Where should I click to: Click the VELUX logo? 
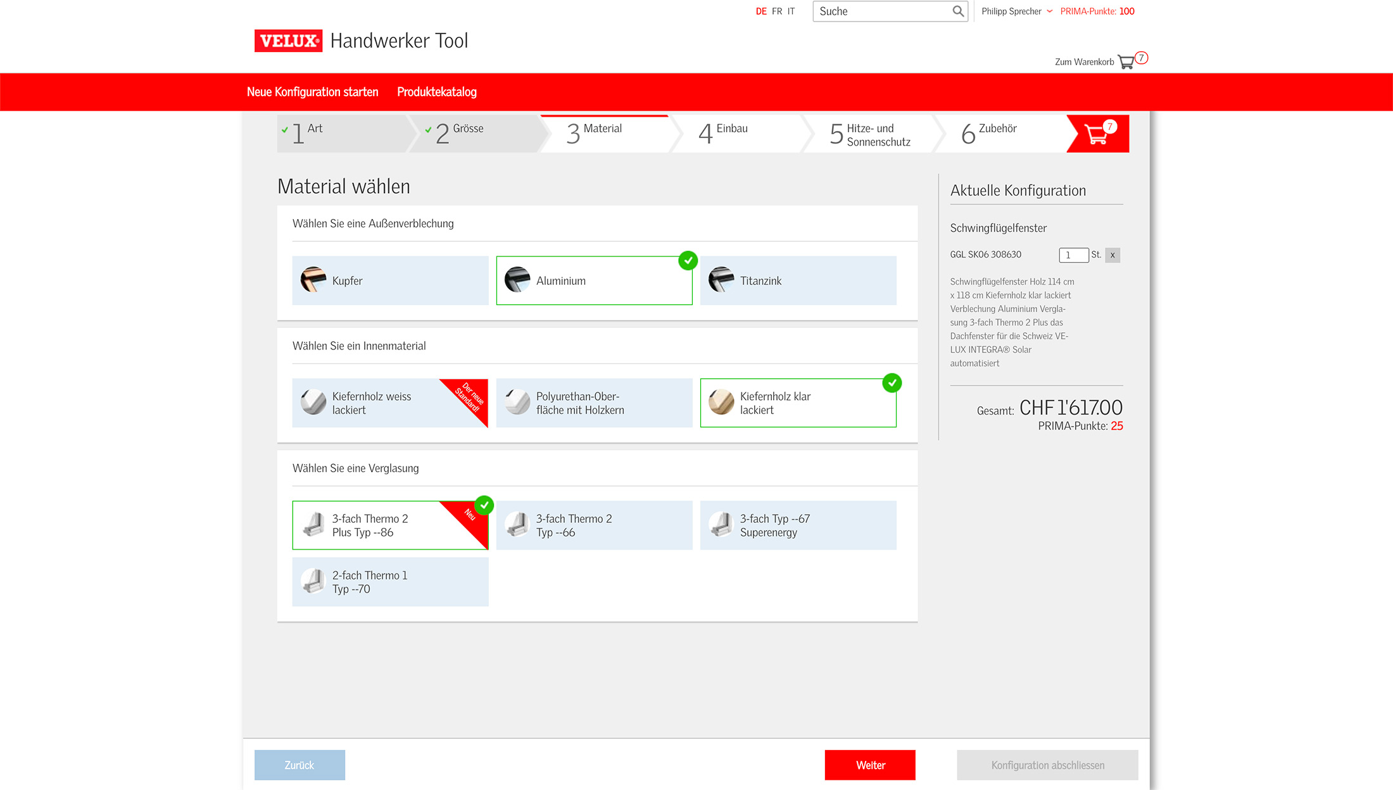pyautogui.click(x=288, y=41)
